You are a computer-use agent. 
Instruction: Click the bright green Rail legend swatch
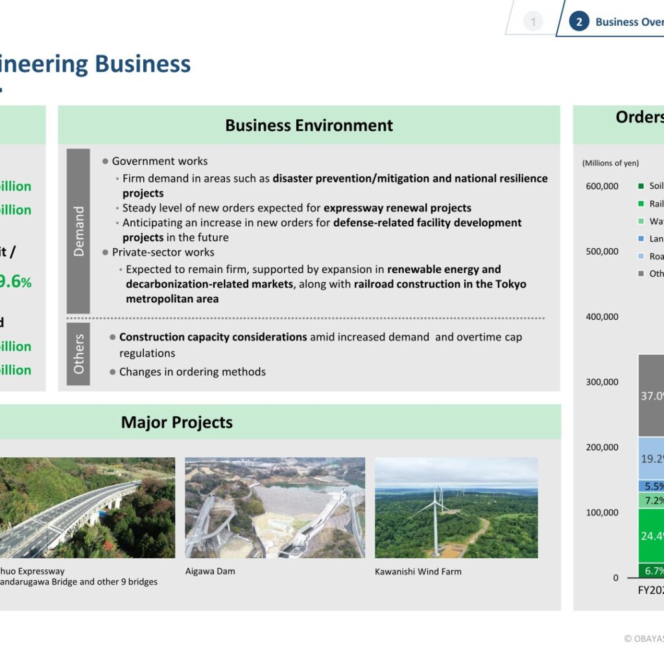[641, 204]
